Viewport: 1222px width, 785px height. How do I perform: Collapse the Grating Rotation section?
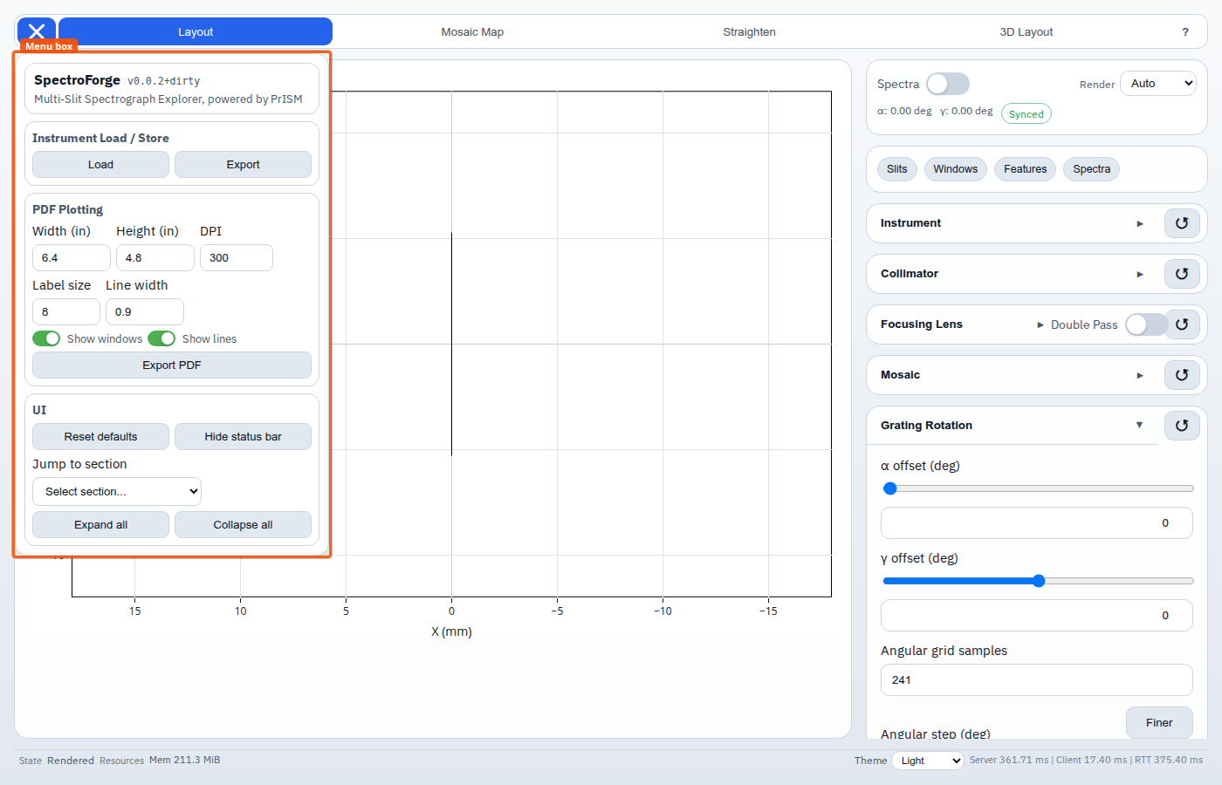tap(1013, 426)
